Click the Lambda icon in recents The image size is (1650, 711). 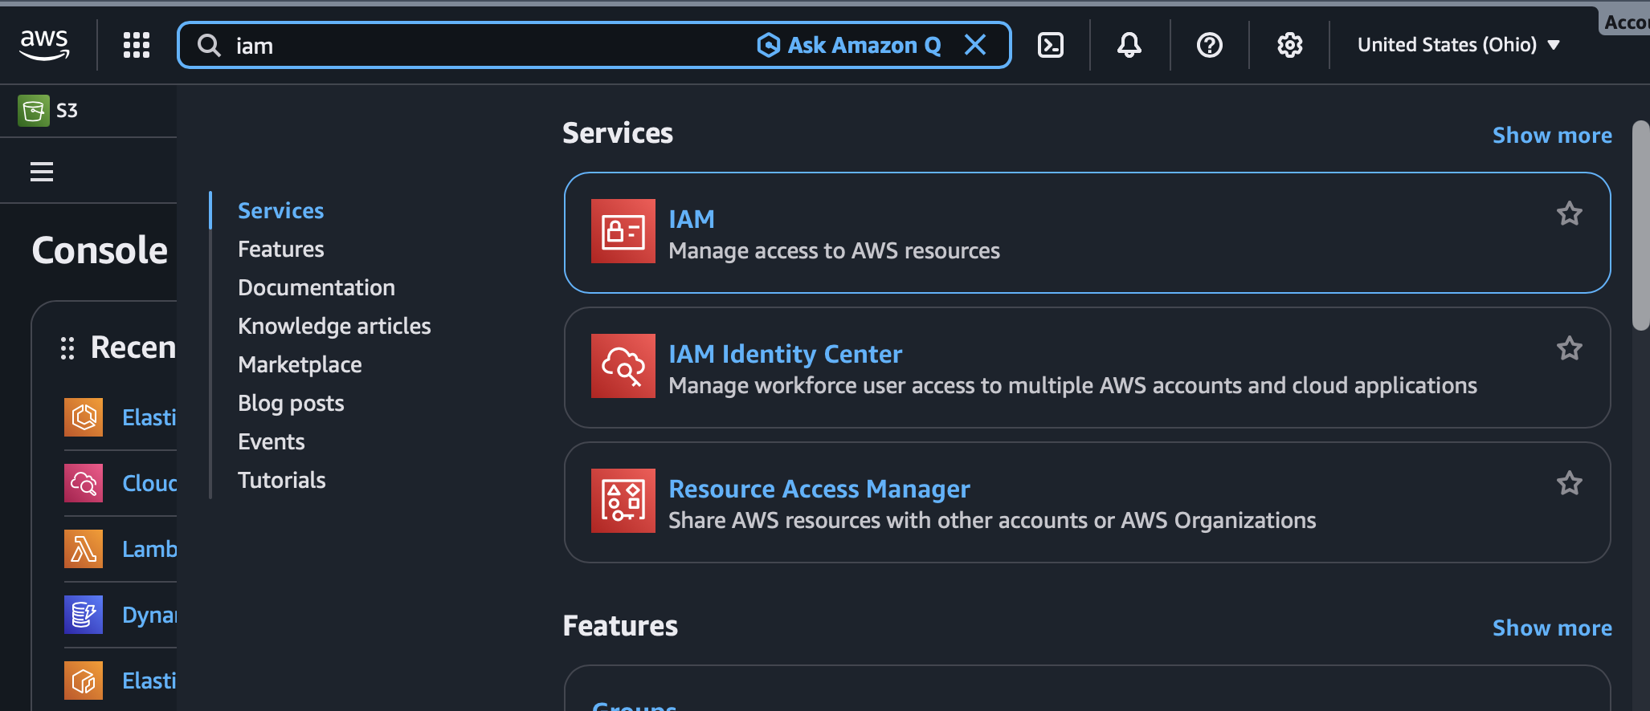pyautogui.click(x=84, y=549)
